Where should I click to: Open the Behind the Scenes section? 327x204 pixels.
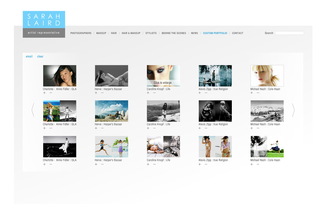coord(174,33)
